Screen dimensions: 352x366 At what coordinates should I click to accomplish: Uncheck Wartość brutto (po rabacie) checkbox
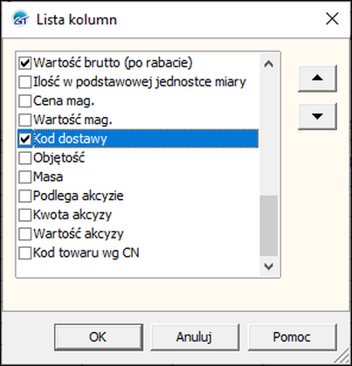(25, 63)
